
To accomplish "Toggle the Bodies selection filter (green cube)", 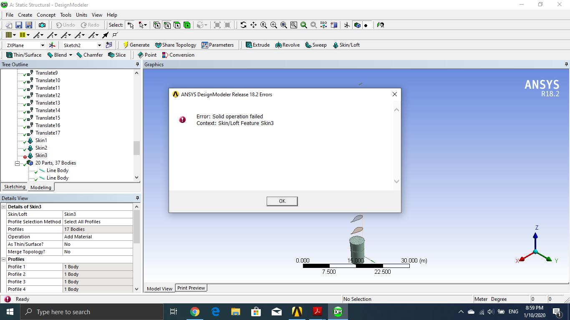I will pyautogui.click(x=187, y=25).
